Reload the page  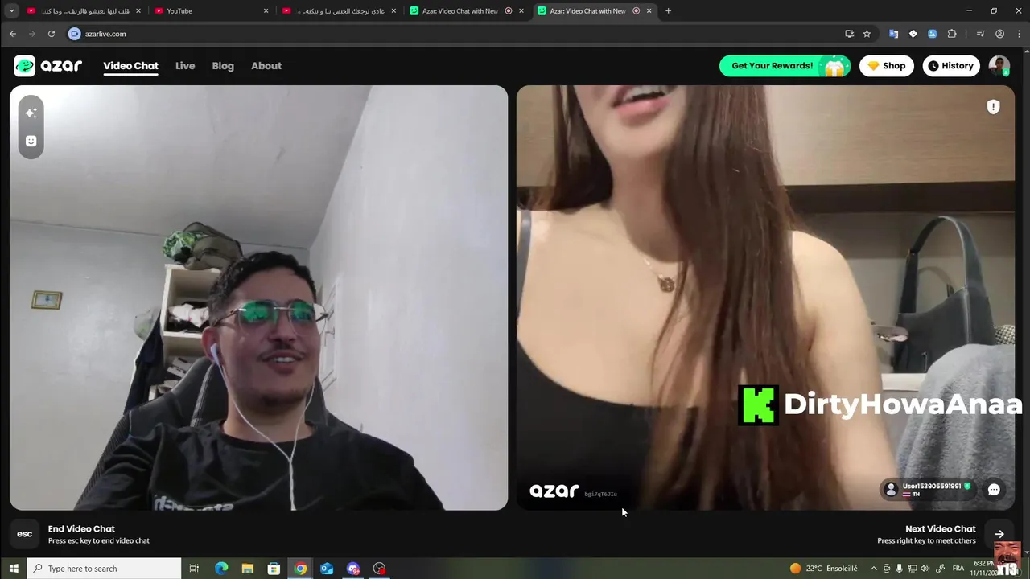pos(51,34)
